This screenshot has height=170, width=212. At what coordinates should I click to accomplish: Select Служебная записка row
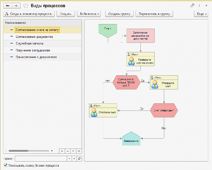click(42, 43)
